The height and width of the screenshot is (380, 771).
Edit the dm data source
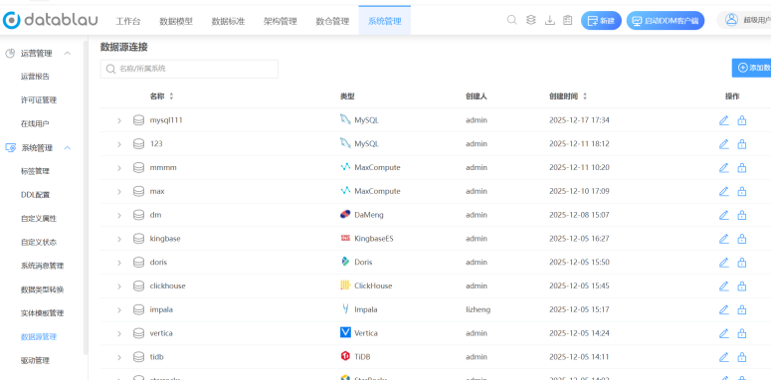(724, 215)
